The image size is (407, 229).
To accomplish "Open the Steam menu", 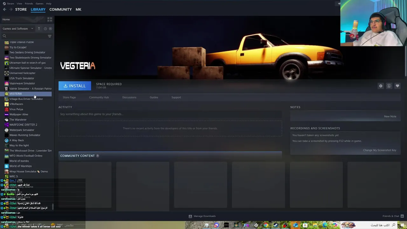I will click(10, 3).
